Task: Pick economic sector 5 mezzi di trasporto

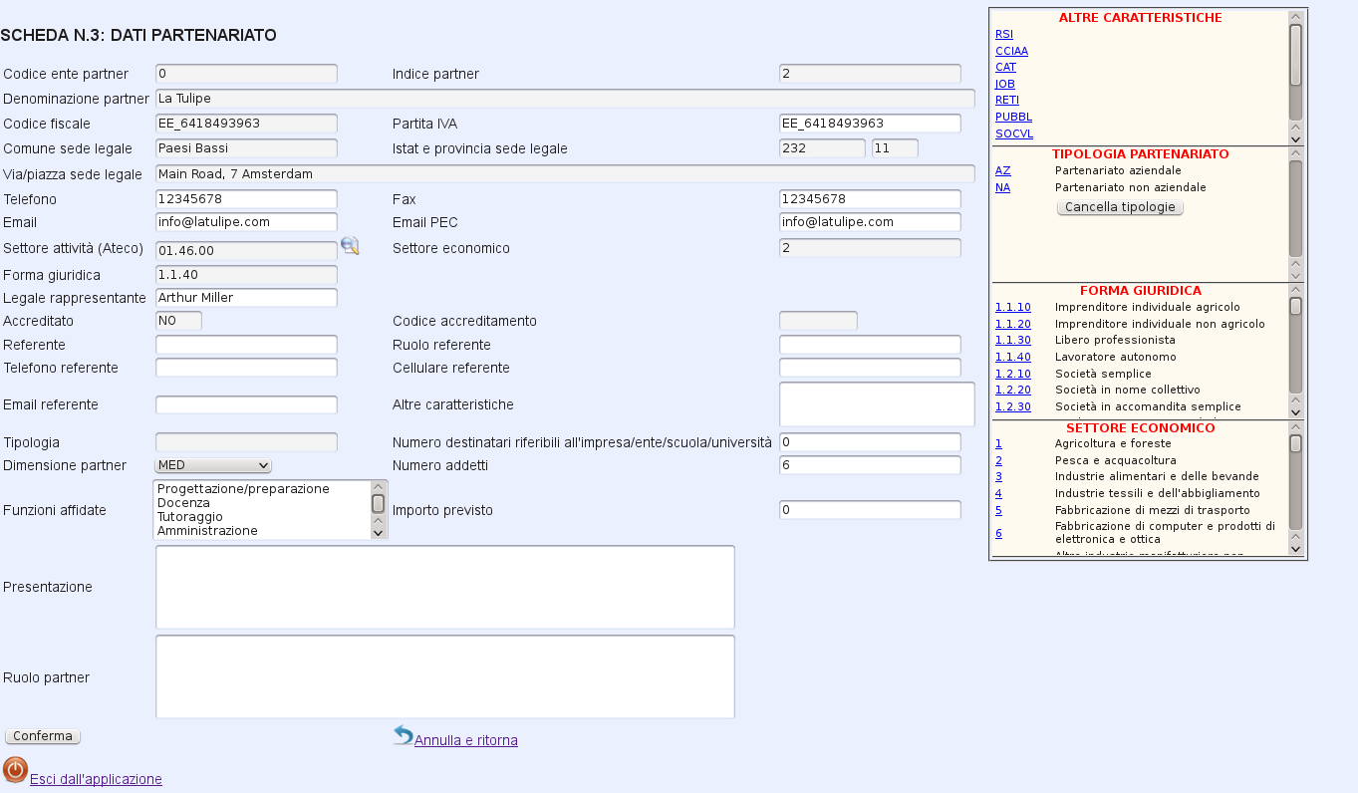Action: coord(998,510)
